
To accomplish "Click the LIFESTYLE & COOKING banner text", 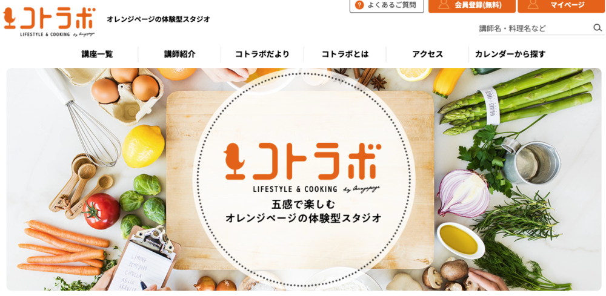I will coord(295,189).
